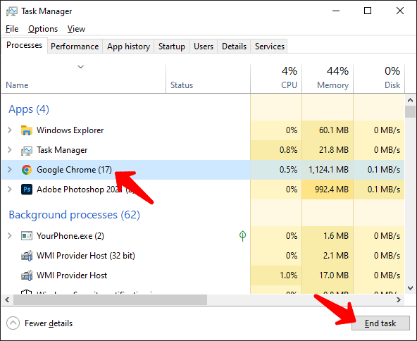Open the File menu
This screenshot has height=341, width=417.
[12, 29]
